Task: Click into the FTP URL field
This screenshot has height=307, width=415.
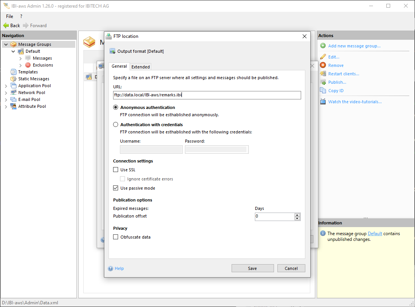Action: [206, 95]
